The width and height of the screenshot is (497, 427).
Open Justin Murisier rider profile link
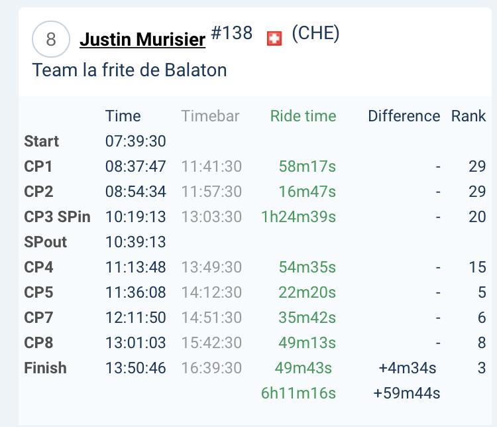tap(142, 40)
